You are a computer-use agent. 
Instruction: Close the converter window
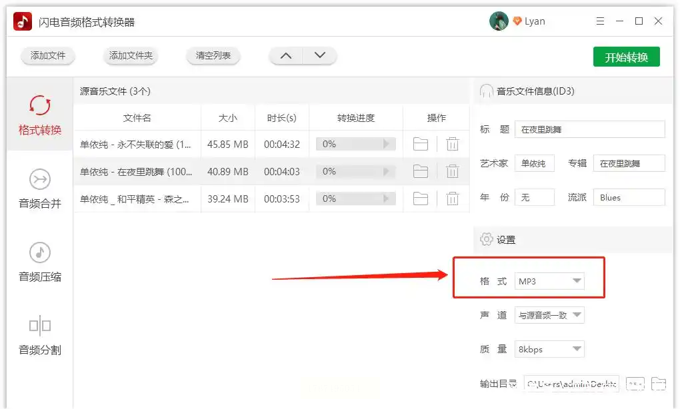[658, 21]
